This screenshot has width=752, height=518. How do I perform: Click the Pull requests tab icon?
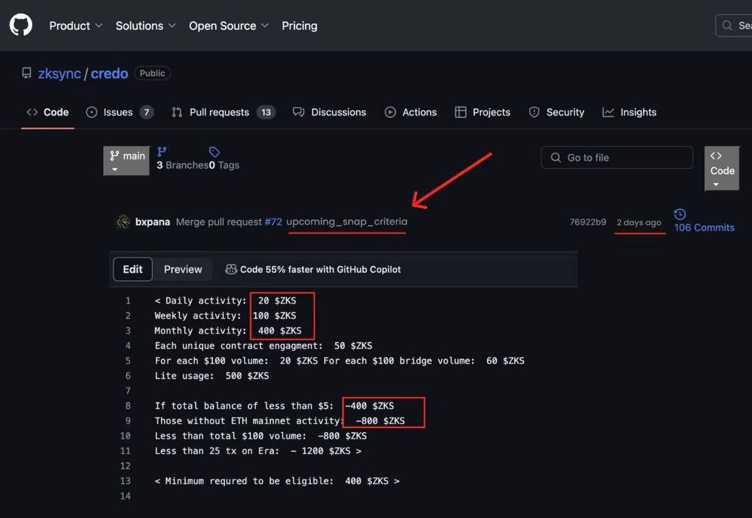point(177,112)
